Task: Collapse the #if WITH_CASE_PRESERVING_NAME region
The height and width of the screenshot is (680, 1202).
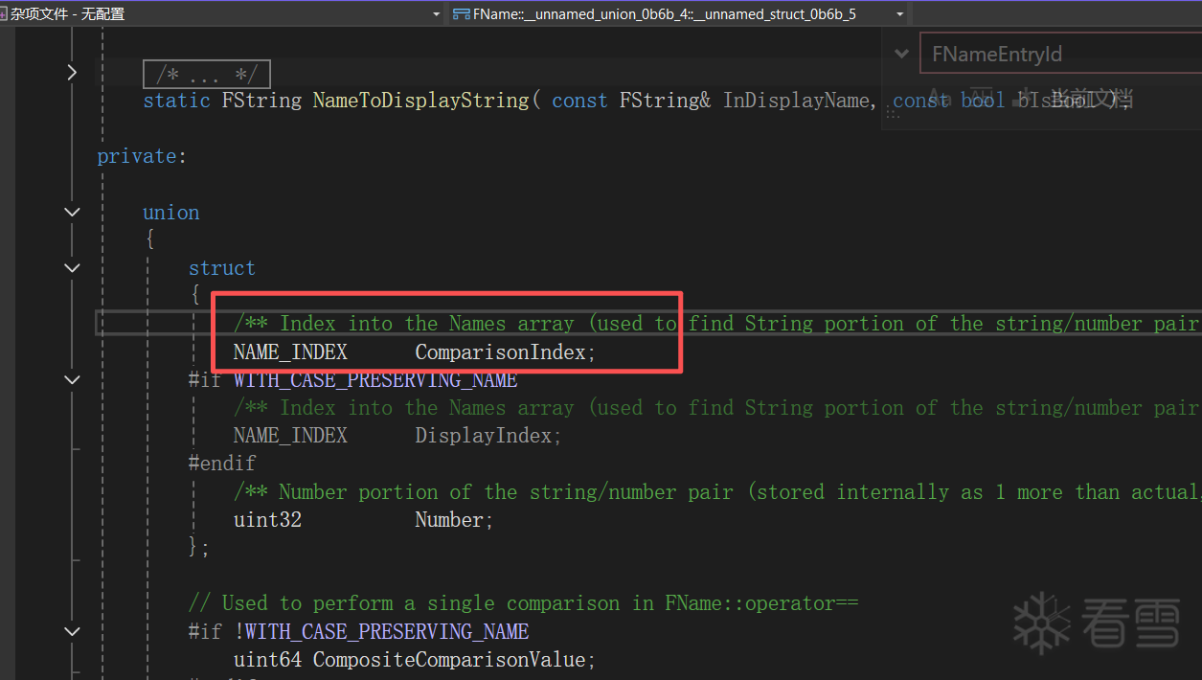Action: [x=72, y=380]
